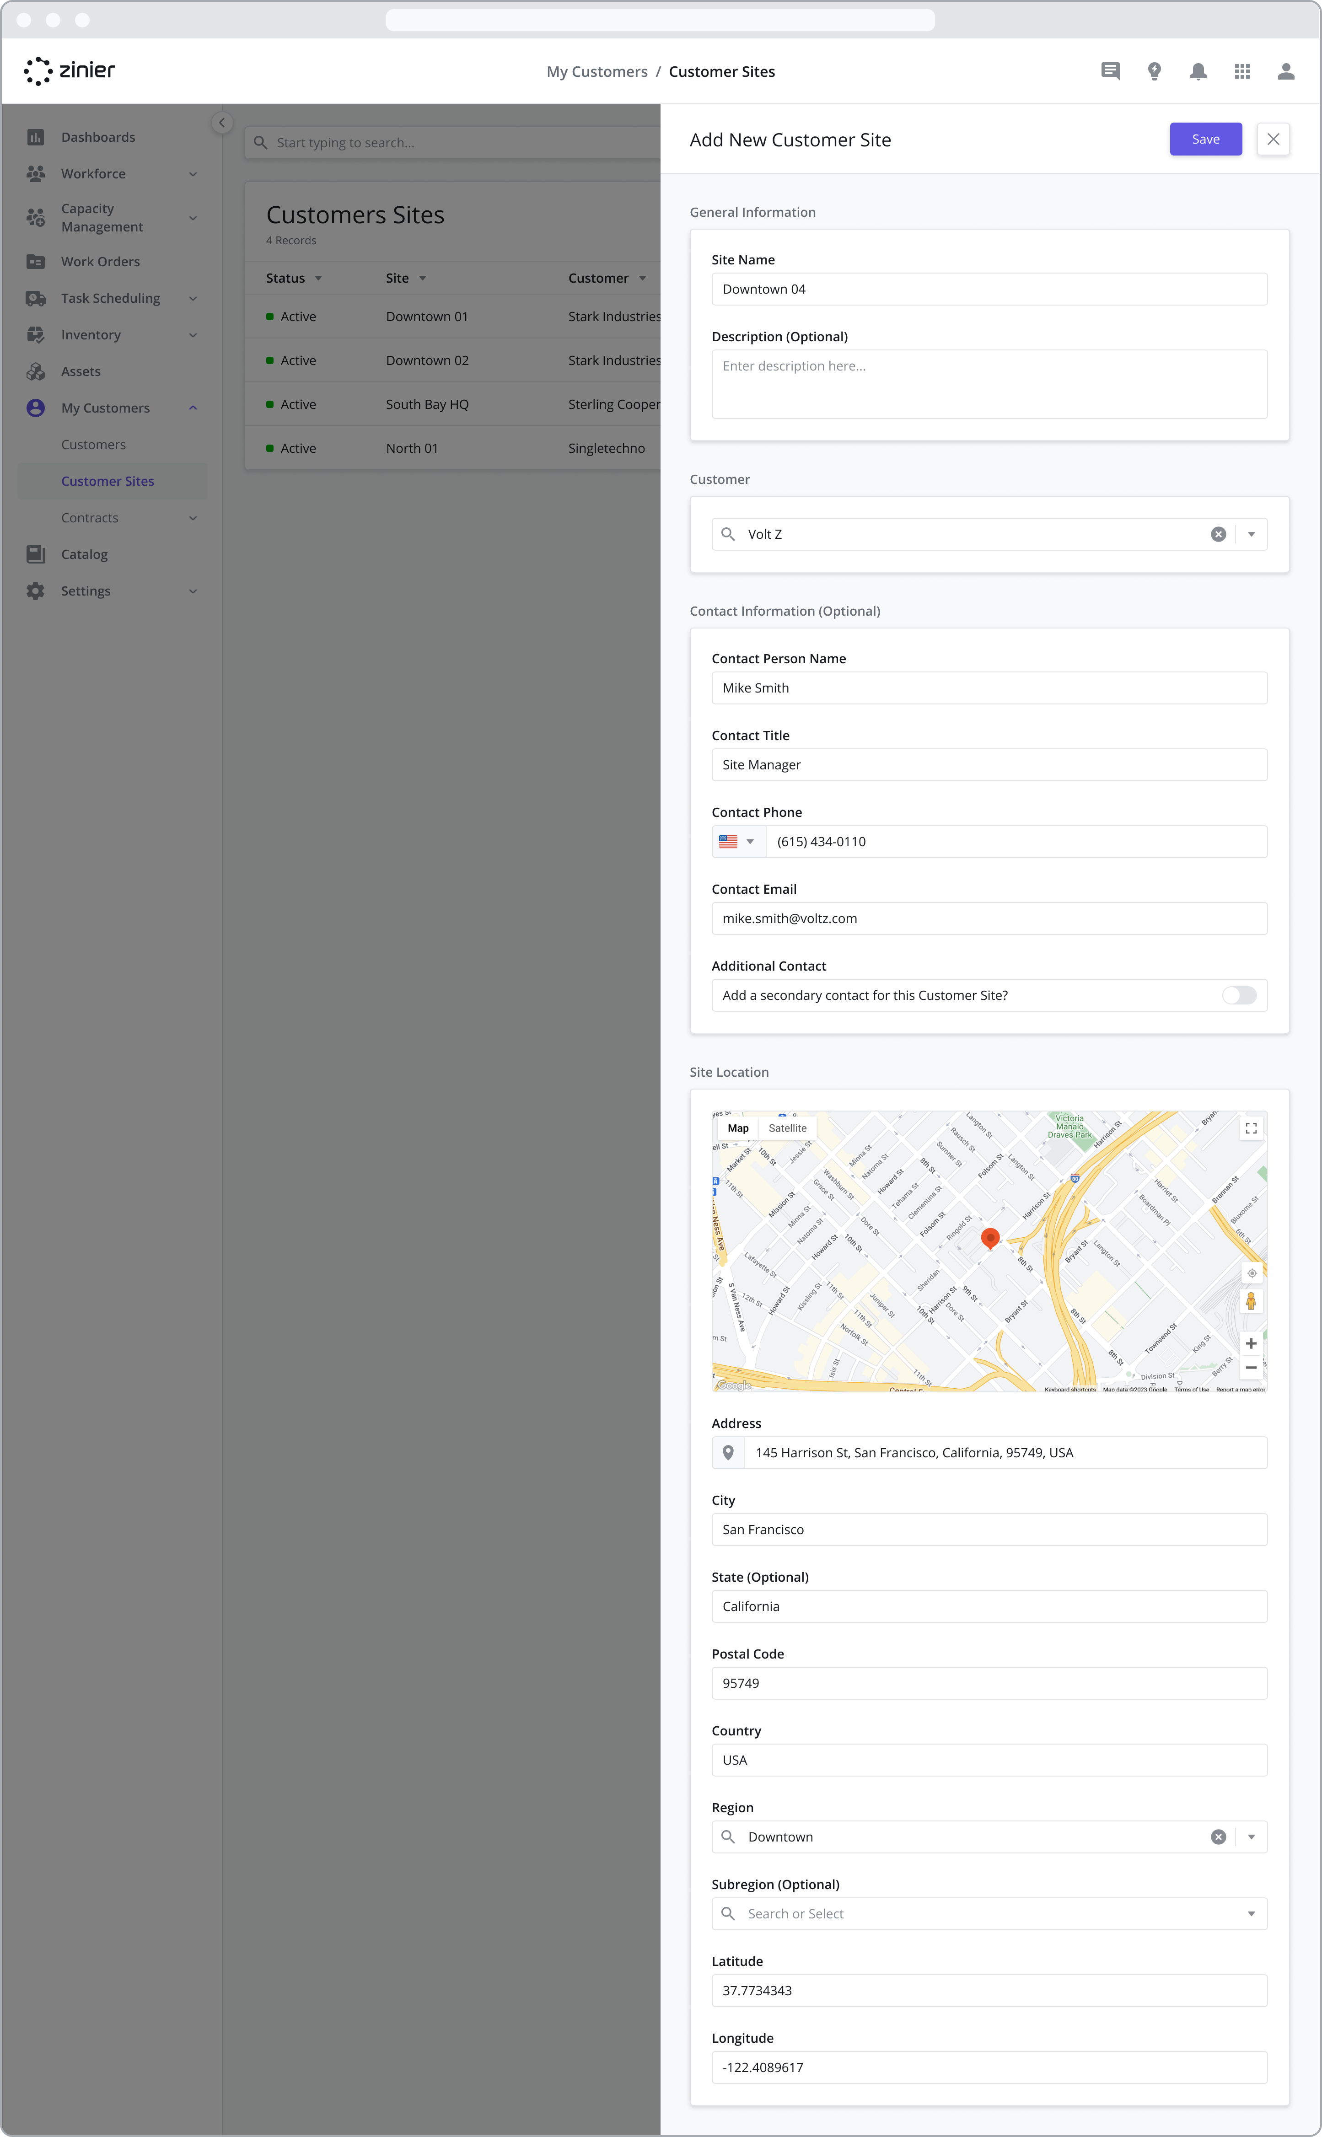
Task: Zoom out on the map
Action: 1251,1367
